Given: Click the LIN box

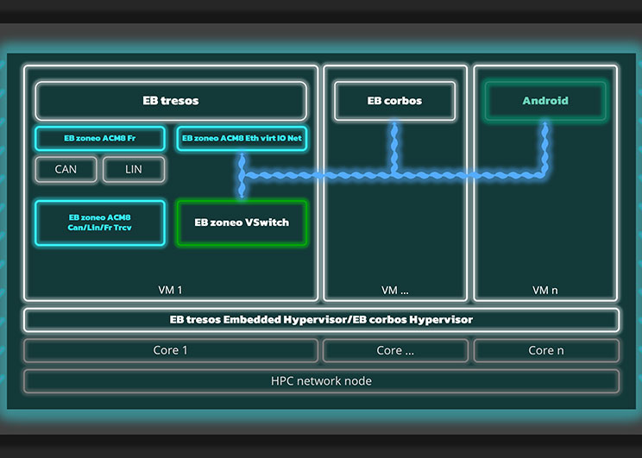Looking at the screenshot, I should 134,169.
